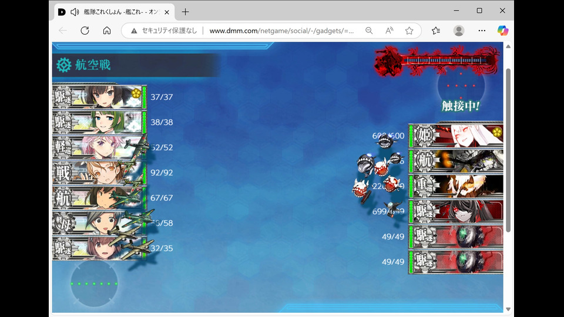Screen dimensions: 564x317
Task: Select the light carrier 軽母 card
Action: [x=99, y=222]
